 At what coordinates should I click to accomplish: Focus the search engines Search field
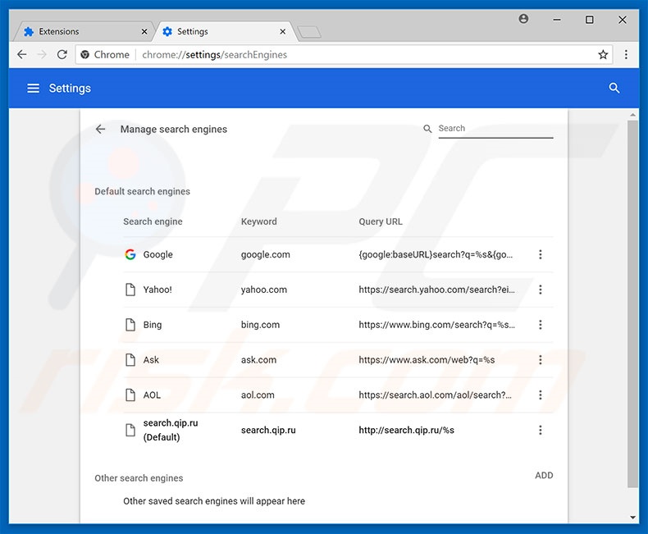click(x=495, y=129)
